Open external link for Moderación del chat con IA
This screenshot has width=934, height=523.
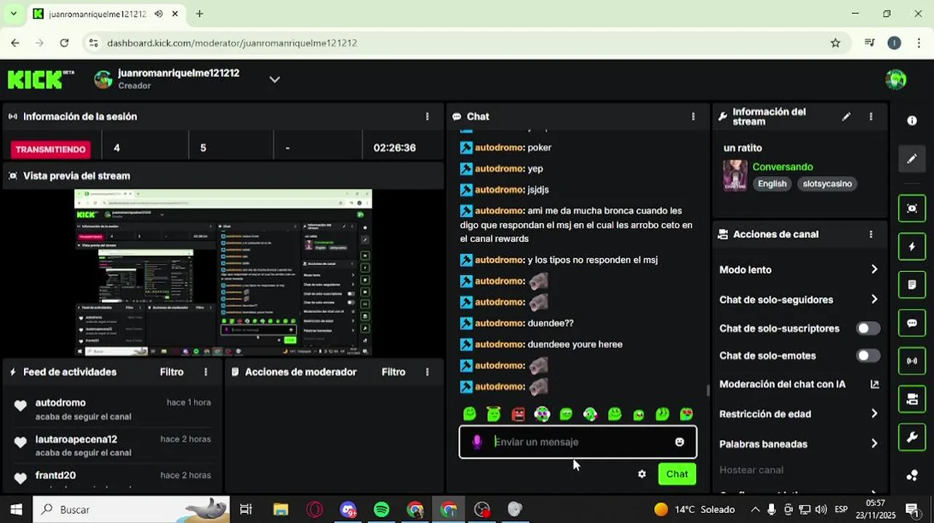click(874, 384)
